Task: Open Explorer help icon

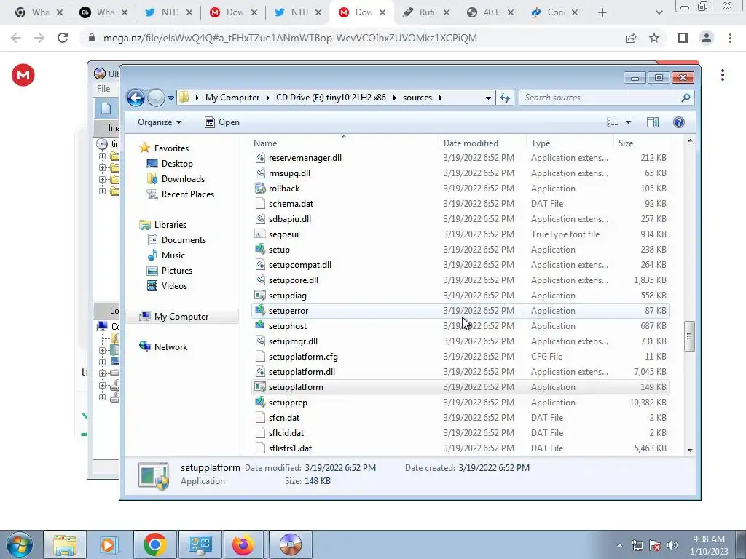Action: point(679,122)
